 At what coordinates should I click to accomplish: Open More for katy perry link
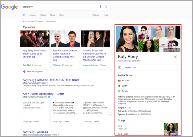[35, 72]
